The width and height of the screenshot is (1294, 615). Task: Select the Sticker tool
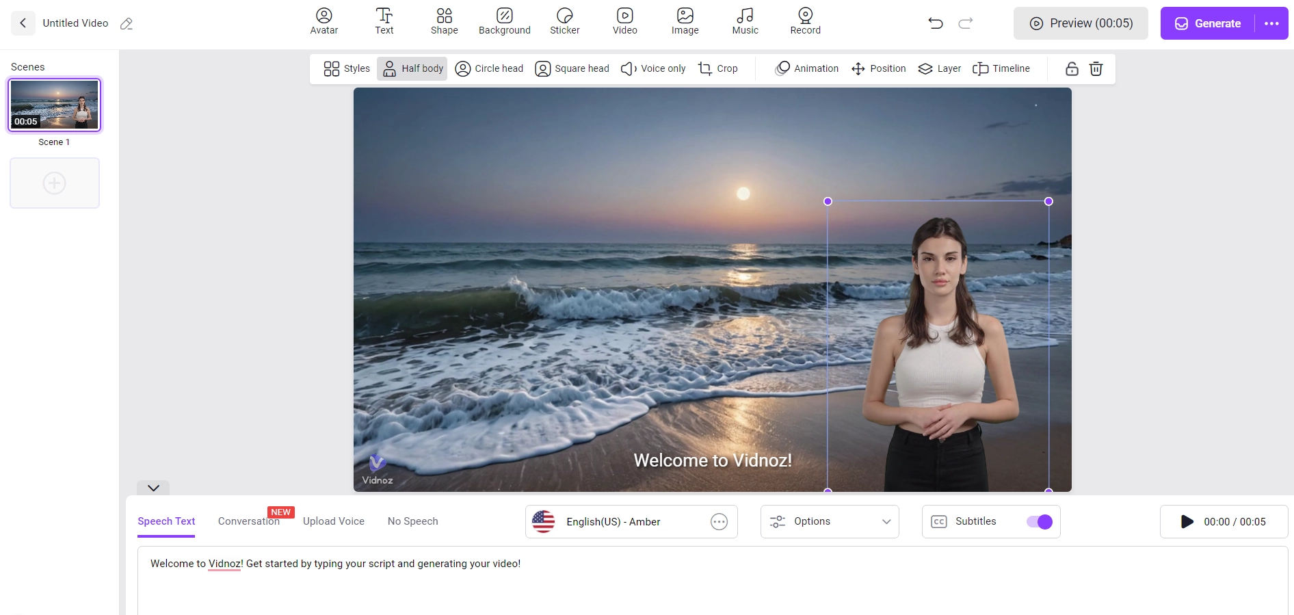pyautogui.click(x=564, y=21)
